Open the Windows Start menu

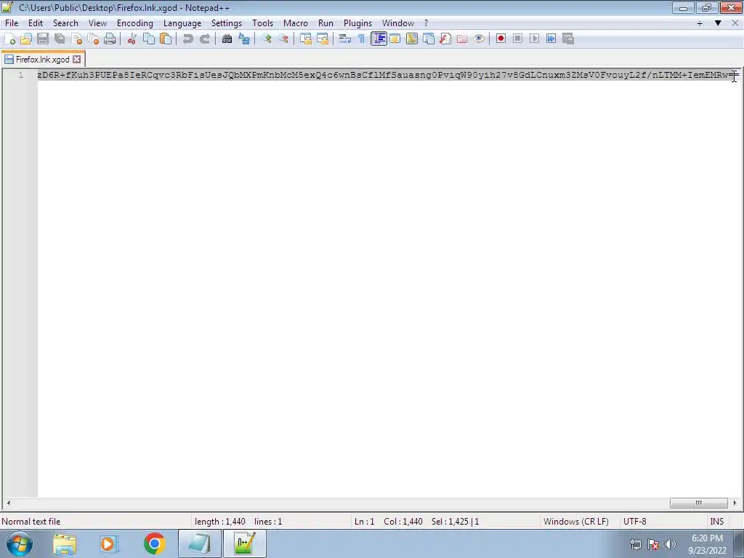point(20,543)
